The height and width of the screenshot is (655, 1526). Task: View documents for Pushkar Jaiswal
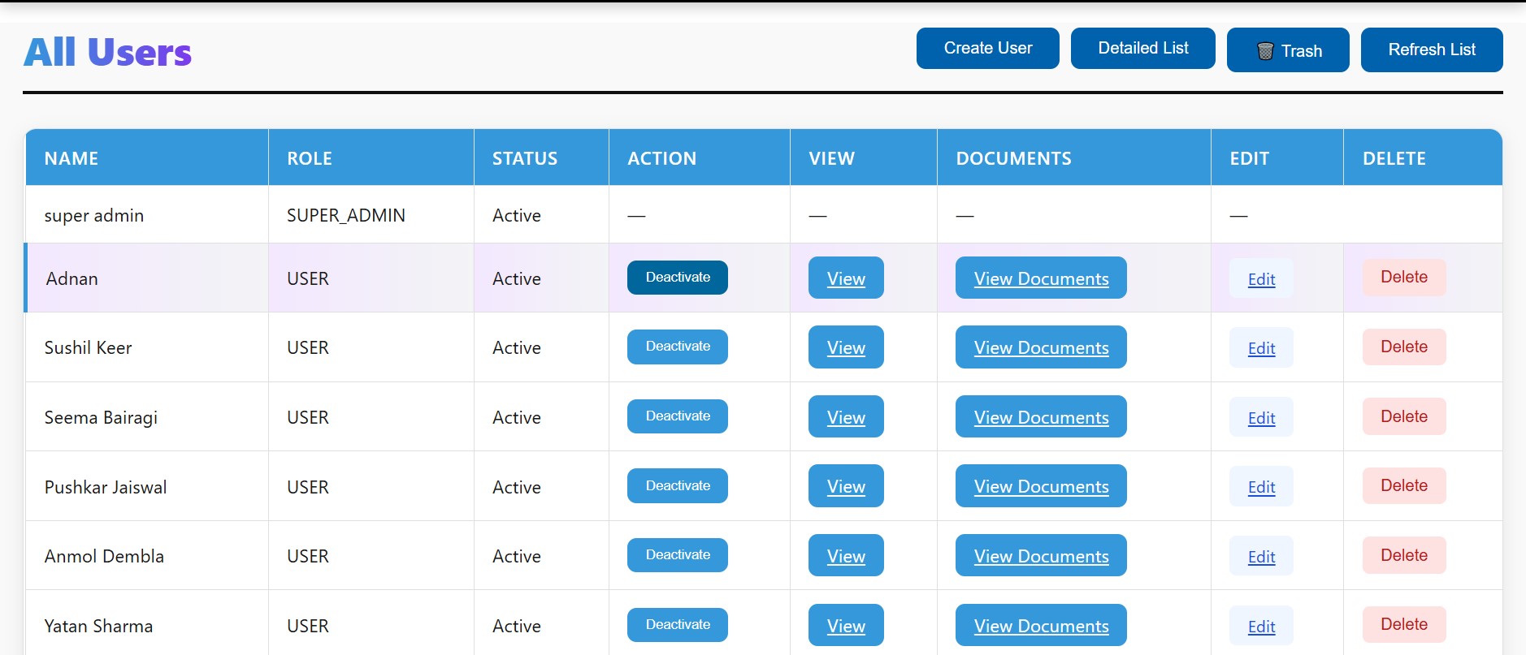(1041, 486)
